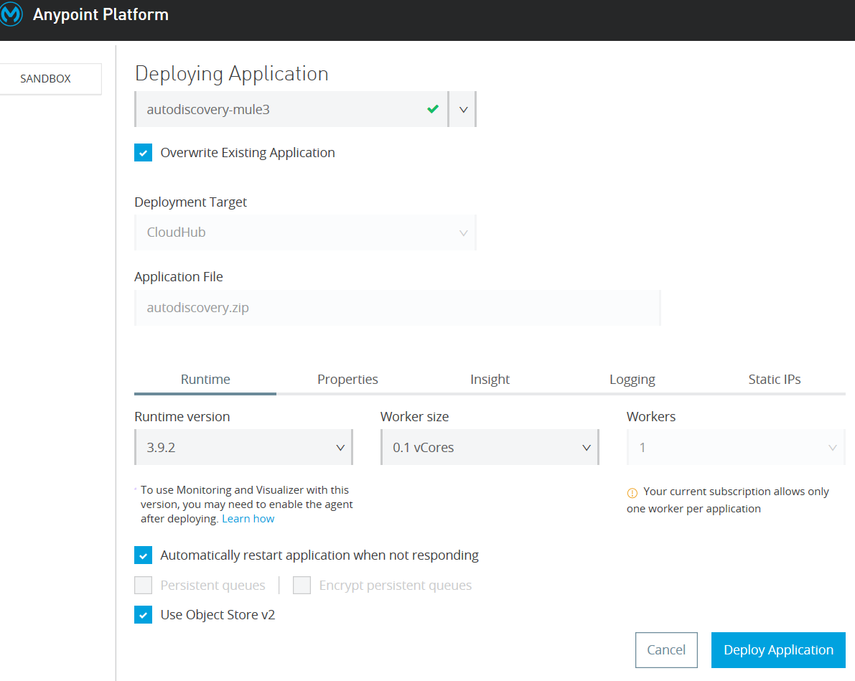Open the Runtime version dropdown
Screen dimensions: 855x681
tap(243, 448)
